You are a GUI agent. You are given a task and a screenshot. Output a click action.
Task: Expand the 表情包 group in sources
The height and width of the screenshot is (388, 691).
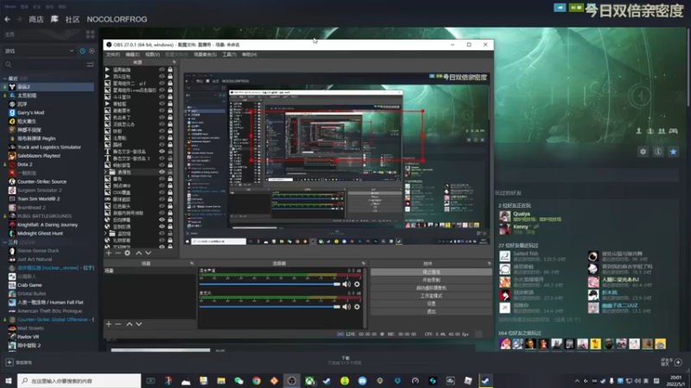click(105, 172)
